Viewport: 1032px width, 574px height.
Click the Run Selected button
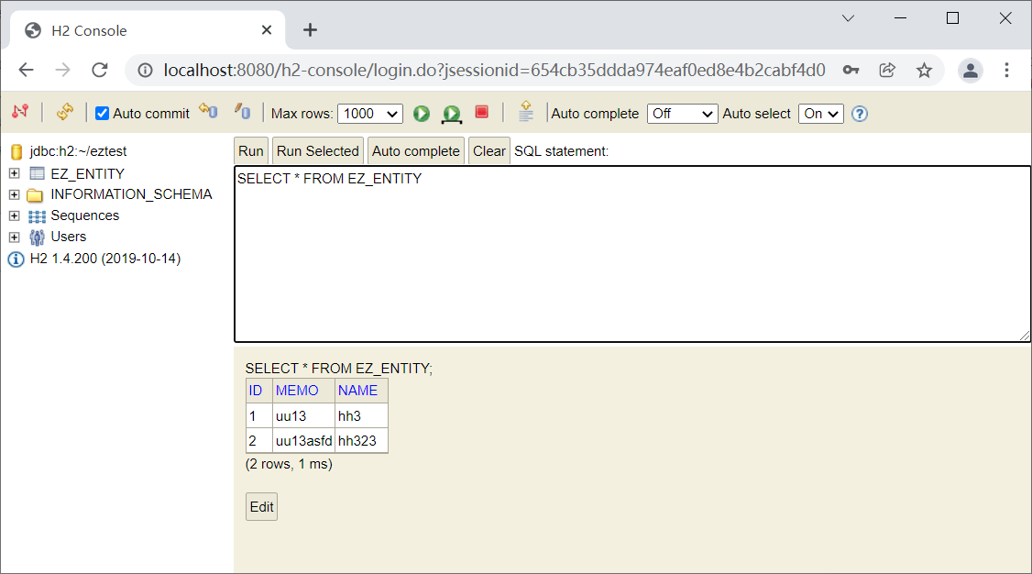click(318, 150)
